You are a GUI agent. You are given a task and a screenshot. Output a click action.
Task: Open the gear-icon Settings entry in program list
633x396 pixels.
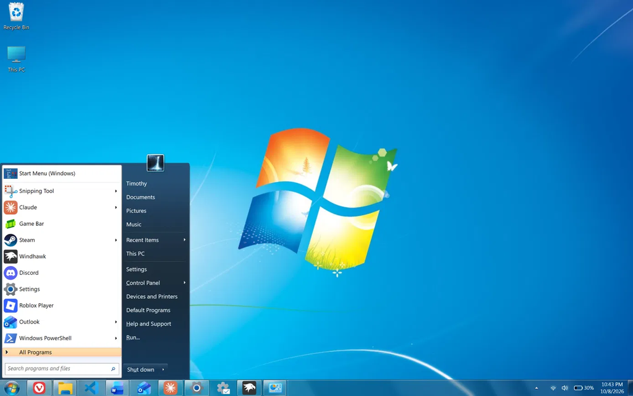[61, 289]
